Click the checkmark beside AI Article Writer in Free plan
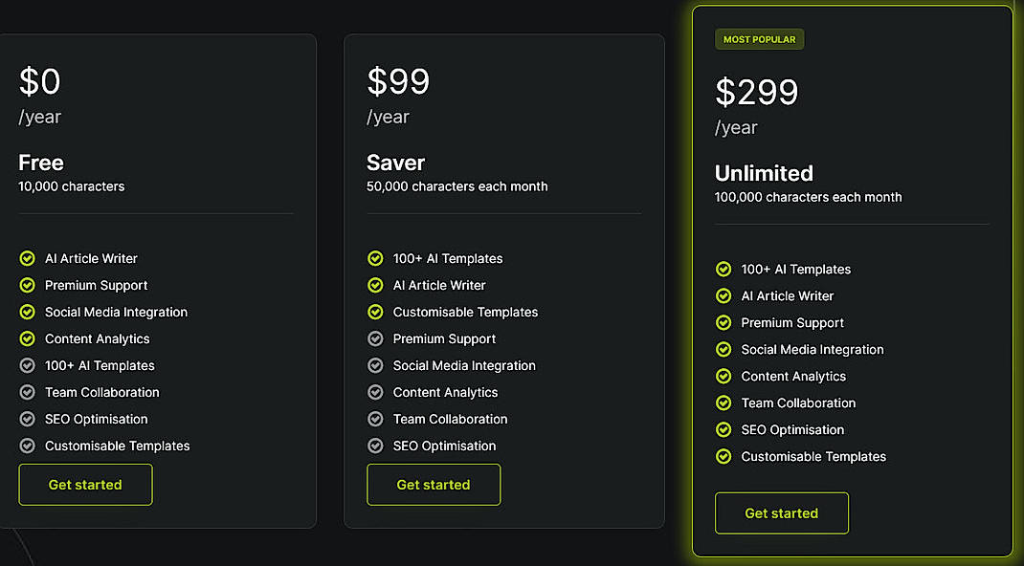The height and width of the screenshot is (566, 1024). [x=26, y=258]
